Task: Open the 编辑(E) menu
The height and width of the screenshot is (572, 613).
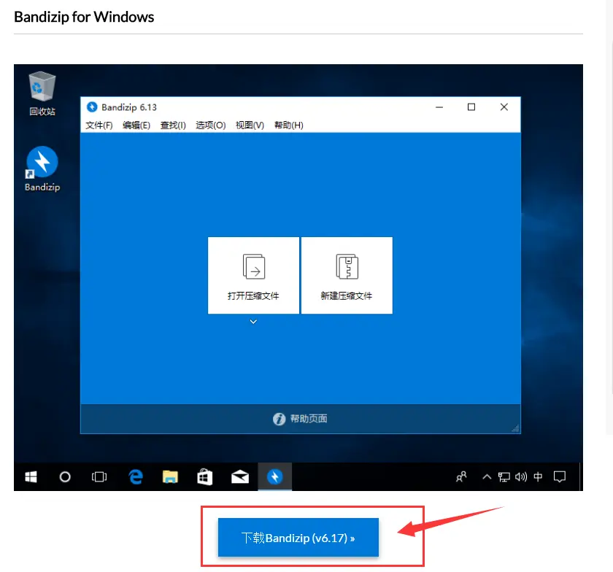Action: [136, 125]
